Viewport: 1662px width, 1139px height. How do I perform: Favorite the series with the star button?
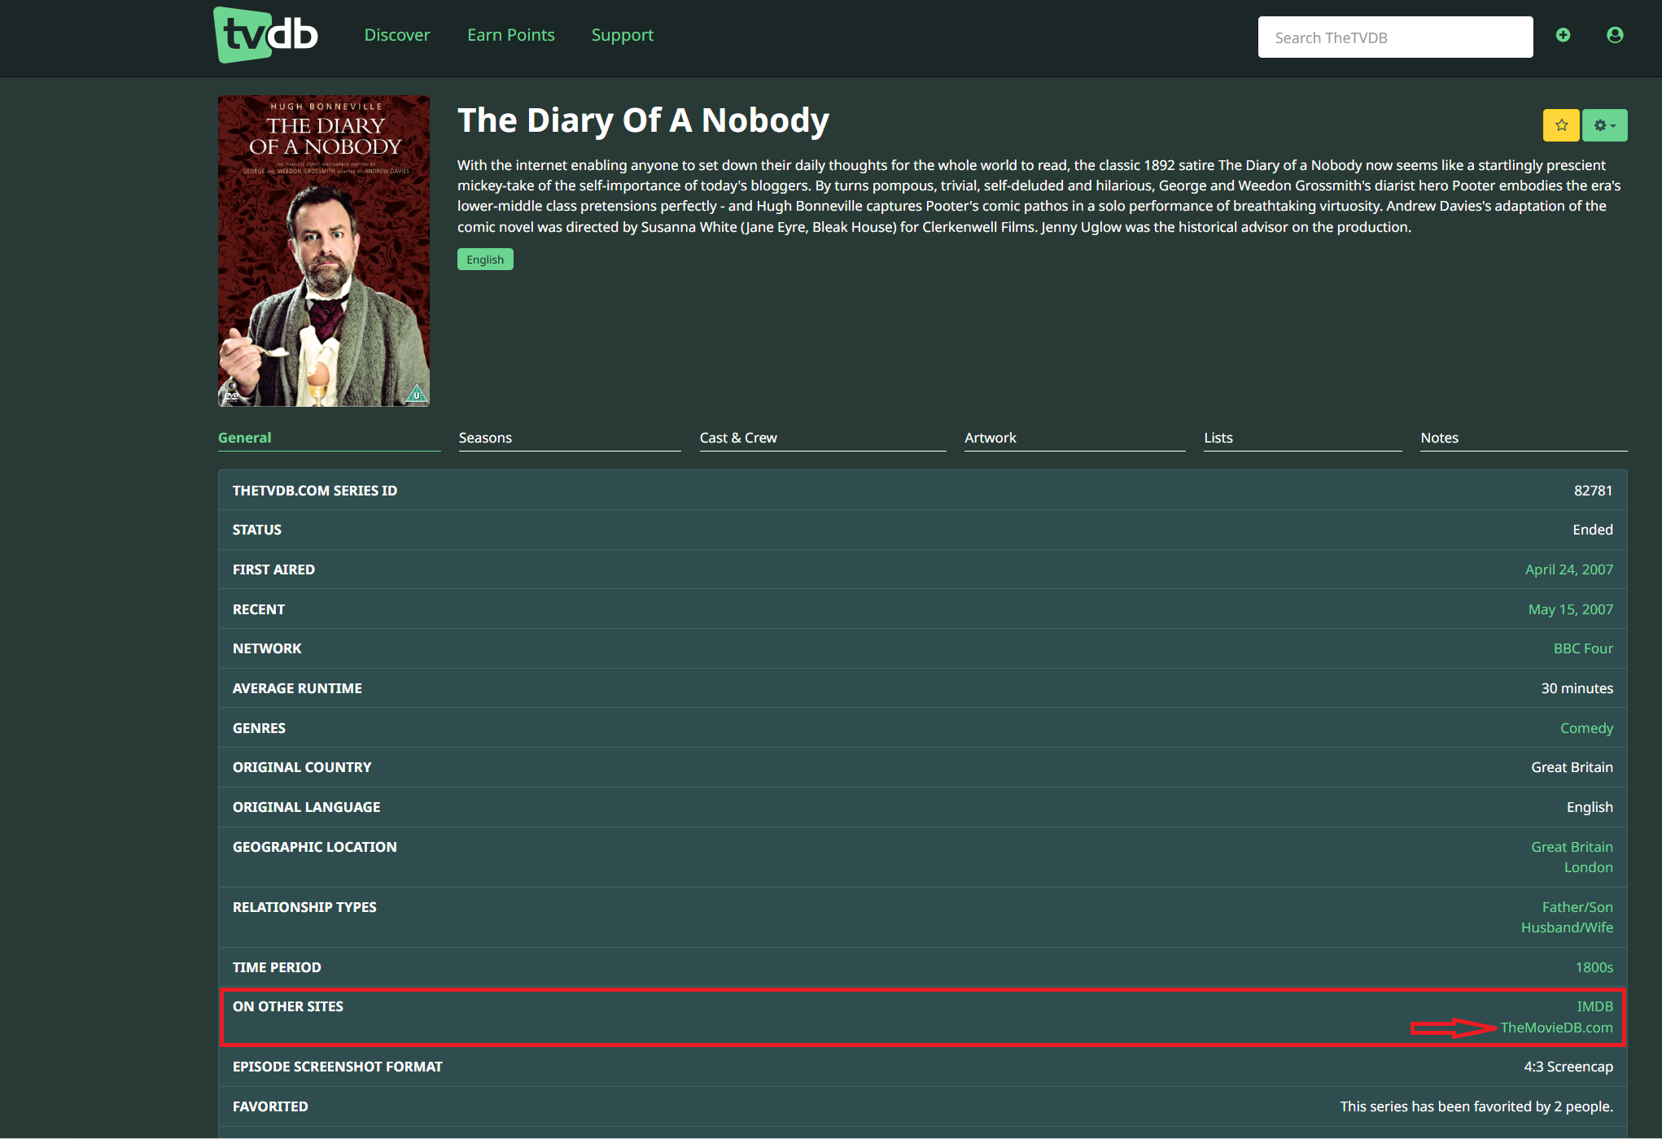pos(1561,125)
